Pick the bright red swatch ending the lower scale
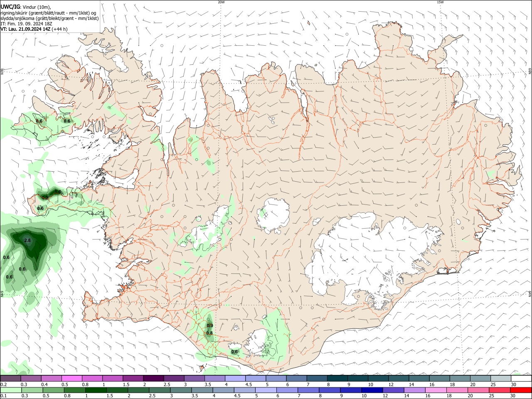This screenshot has width=532, height=399. click(x=520, y=390)
